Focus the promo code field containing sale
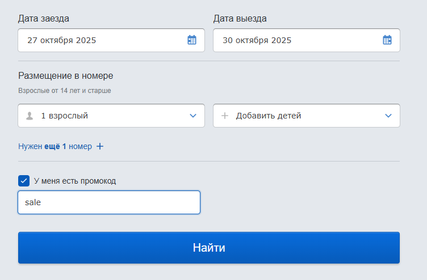This screenshot has width=427, height=280. tap(109, 202)
